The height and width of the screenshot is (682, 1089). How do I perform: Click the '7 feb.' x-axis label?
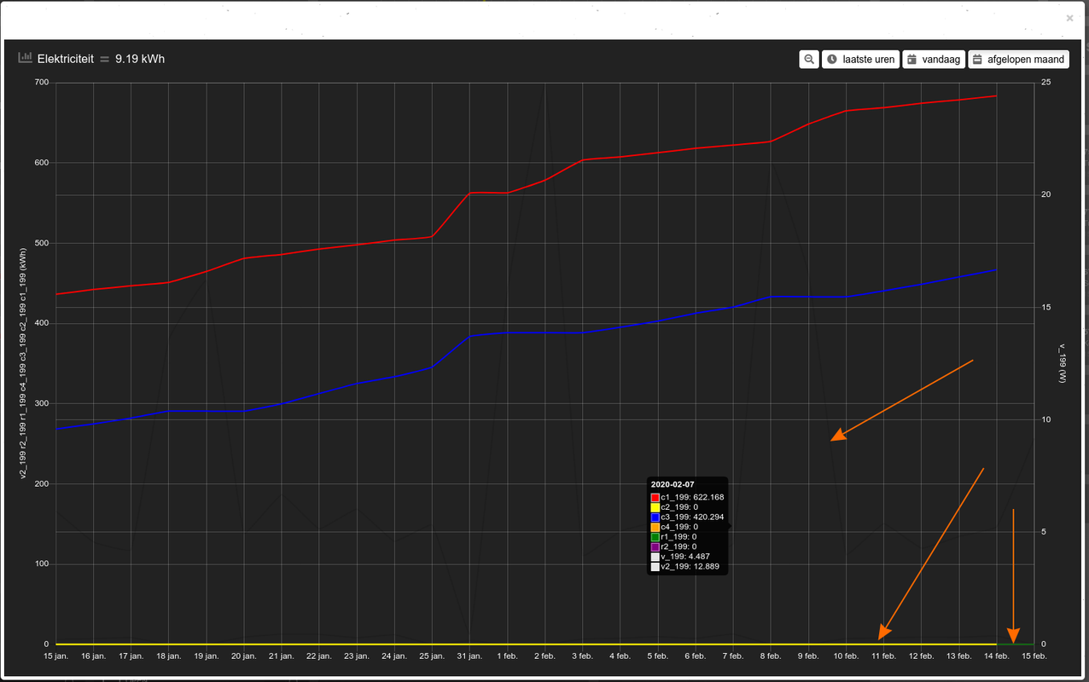tap(733, 656)
